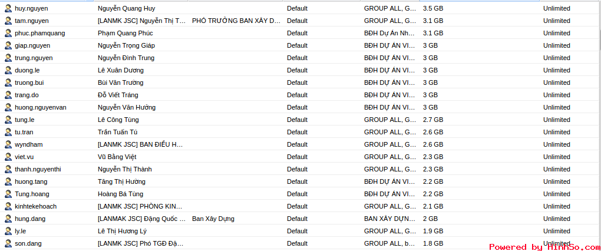The width and height of the screenshot is (601, 251).
Task: Select the user icon for tam.nguyen
Action: click(x=8, y=21)
